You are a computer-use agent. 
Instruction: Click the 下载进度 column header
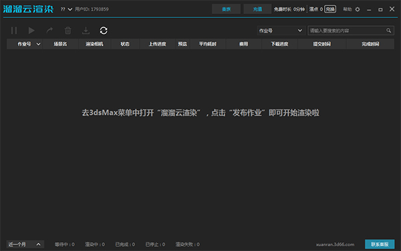click(279, 44)
